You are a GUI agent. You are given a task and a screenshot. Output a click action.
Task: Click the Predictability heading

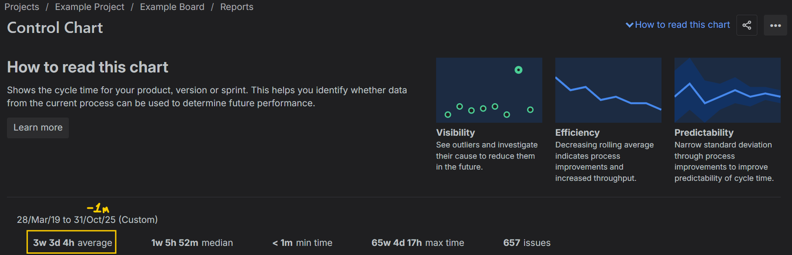(704, 133)
